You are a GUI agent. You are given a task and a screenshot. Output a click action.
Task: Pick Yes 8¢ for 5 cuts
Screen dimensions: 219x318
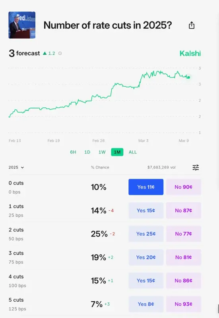tap(146, 304)
